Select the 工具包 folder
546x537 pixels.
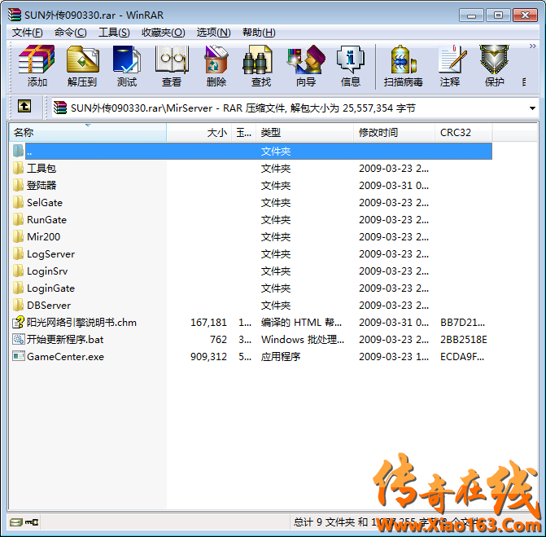click(41, 169)
